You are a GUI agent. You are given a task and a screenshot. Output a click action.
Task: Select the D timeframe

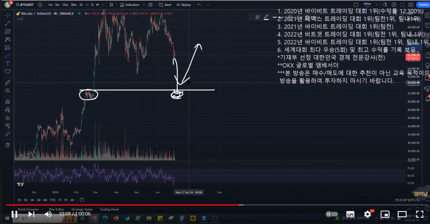tap(92, 5)
